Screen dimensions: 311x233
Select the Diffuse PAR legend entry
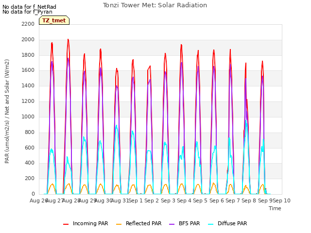tap(227, 223)
